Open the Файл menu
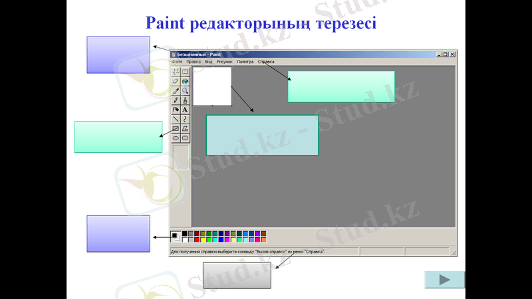 click(x=176, y=61)
